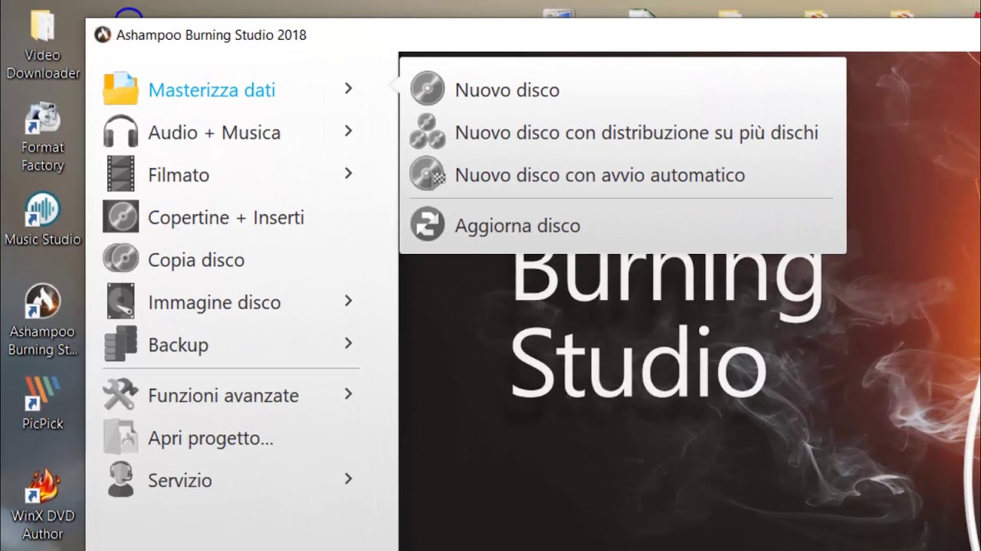Open the Servizio menu entry
Screen dimensions: 981x551
230,480
